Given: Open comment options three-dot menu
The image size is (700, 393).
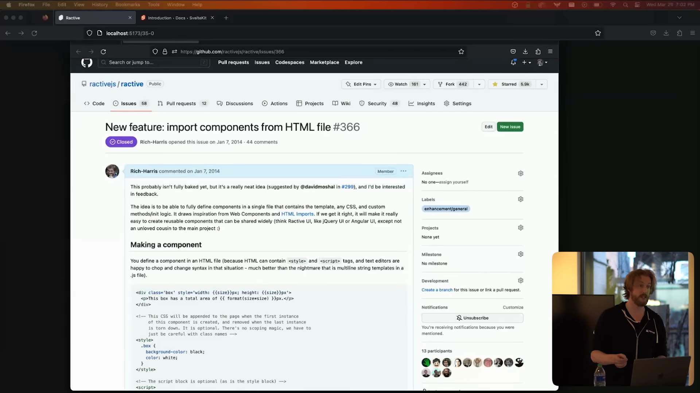Looking at the screenshot, I should 403,171.
